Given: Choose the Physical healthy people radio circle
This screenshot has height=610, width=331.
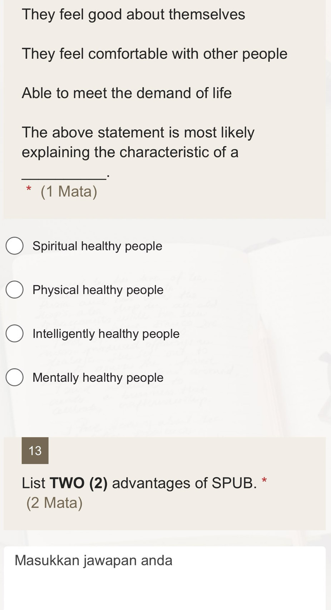Looking at the screenshot, I should click(15, 290).
